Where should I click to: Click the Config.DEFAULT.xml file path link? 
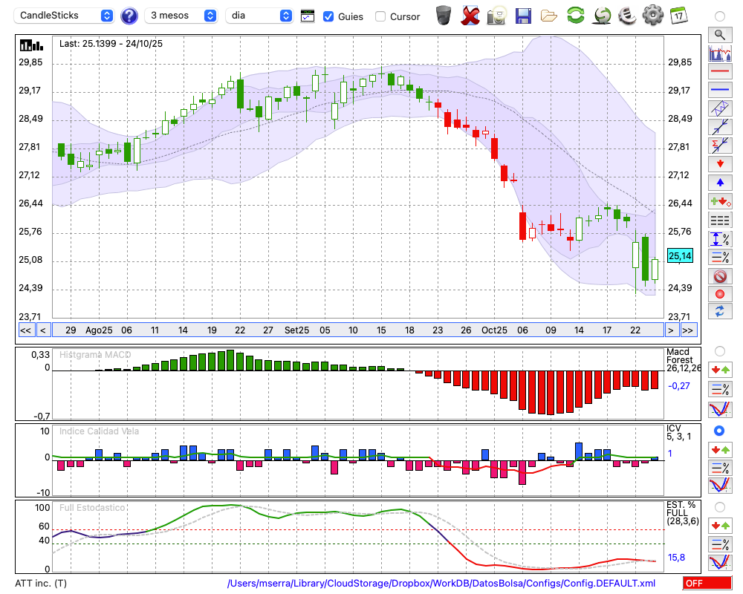441,583
